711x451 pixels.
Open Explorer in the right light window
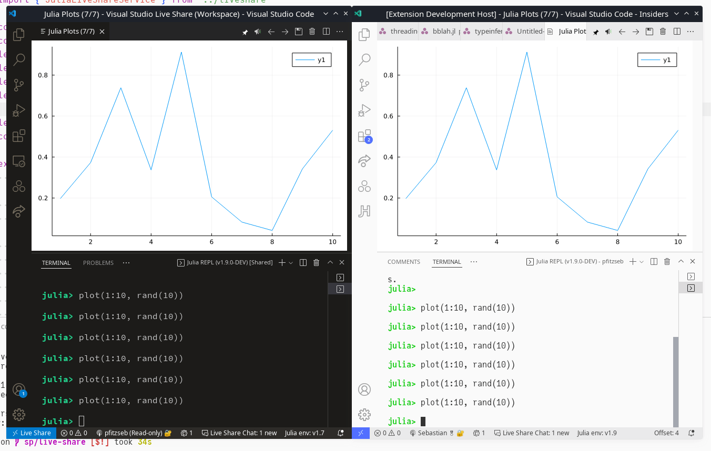point(364,35)
